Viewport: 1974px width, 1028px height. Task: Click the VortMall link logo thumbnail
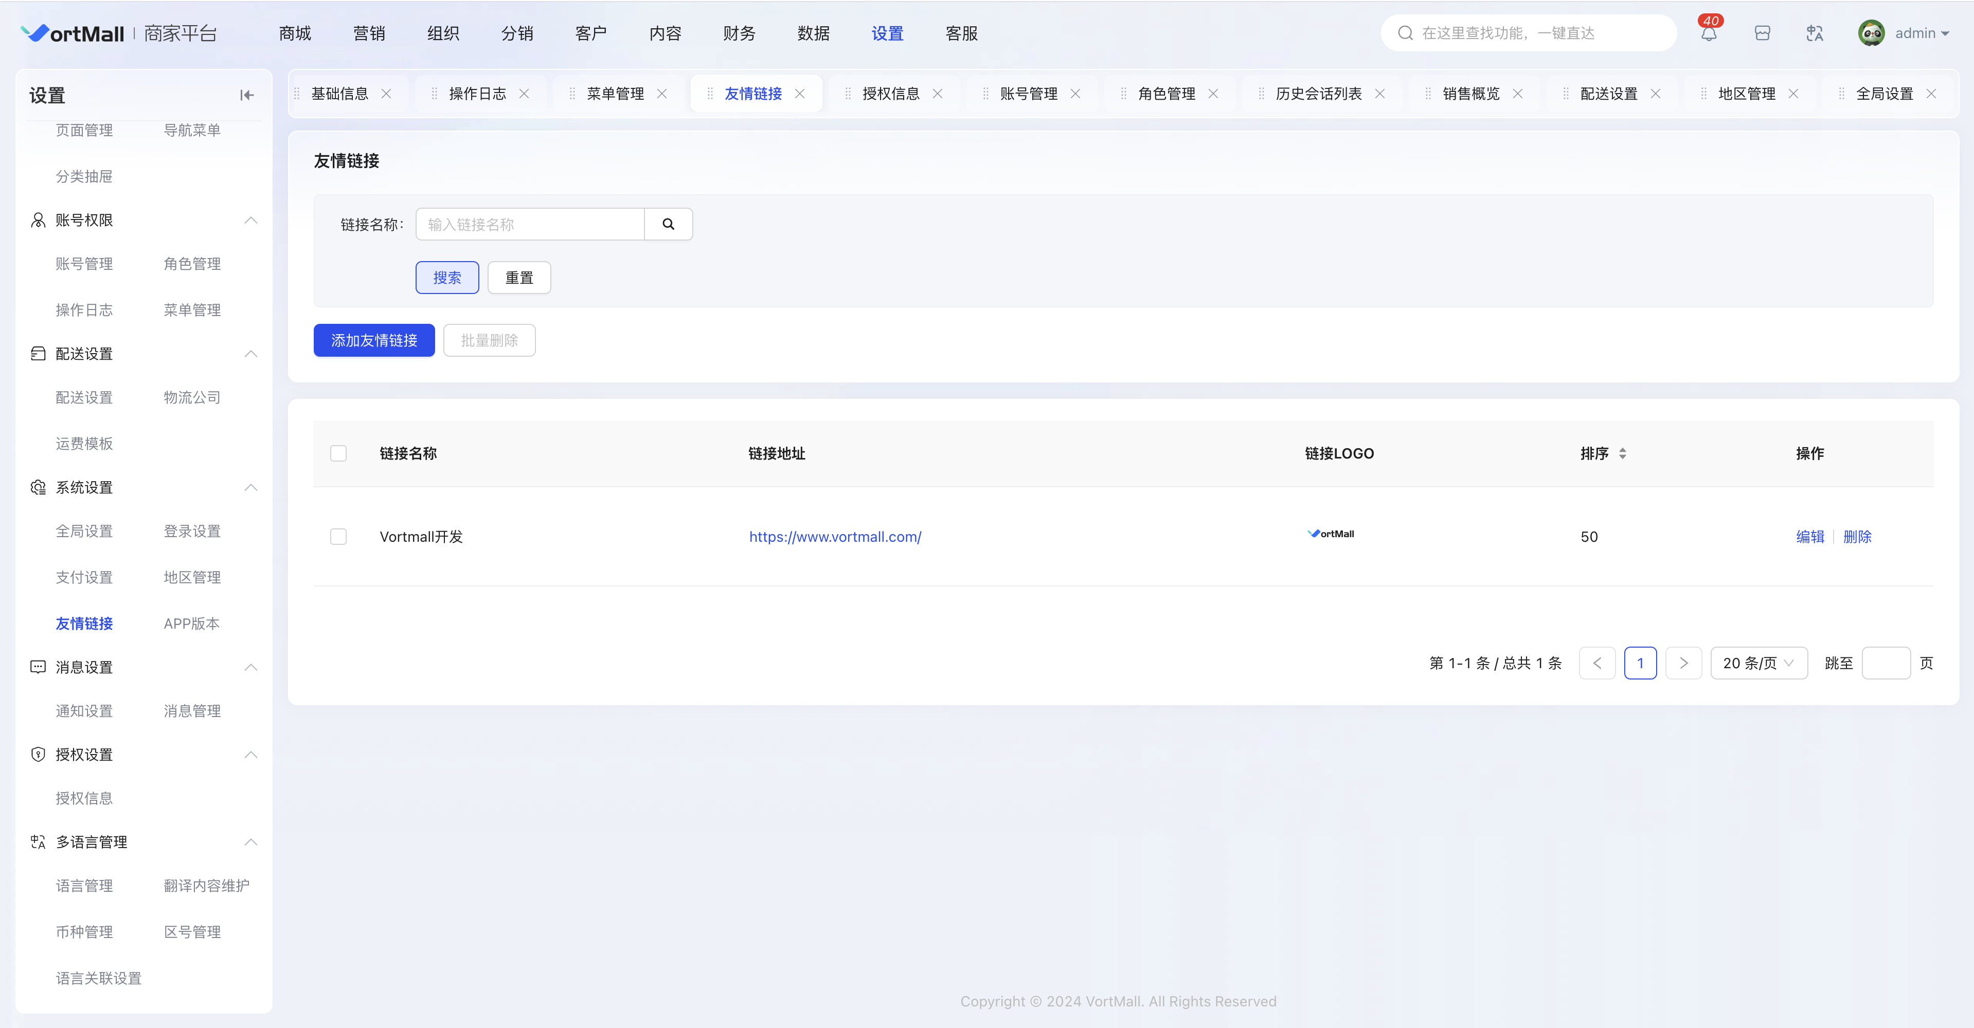tap(1330, 534)
